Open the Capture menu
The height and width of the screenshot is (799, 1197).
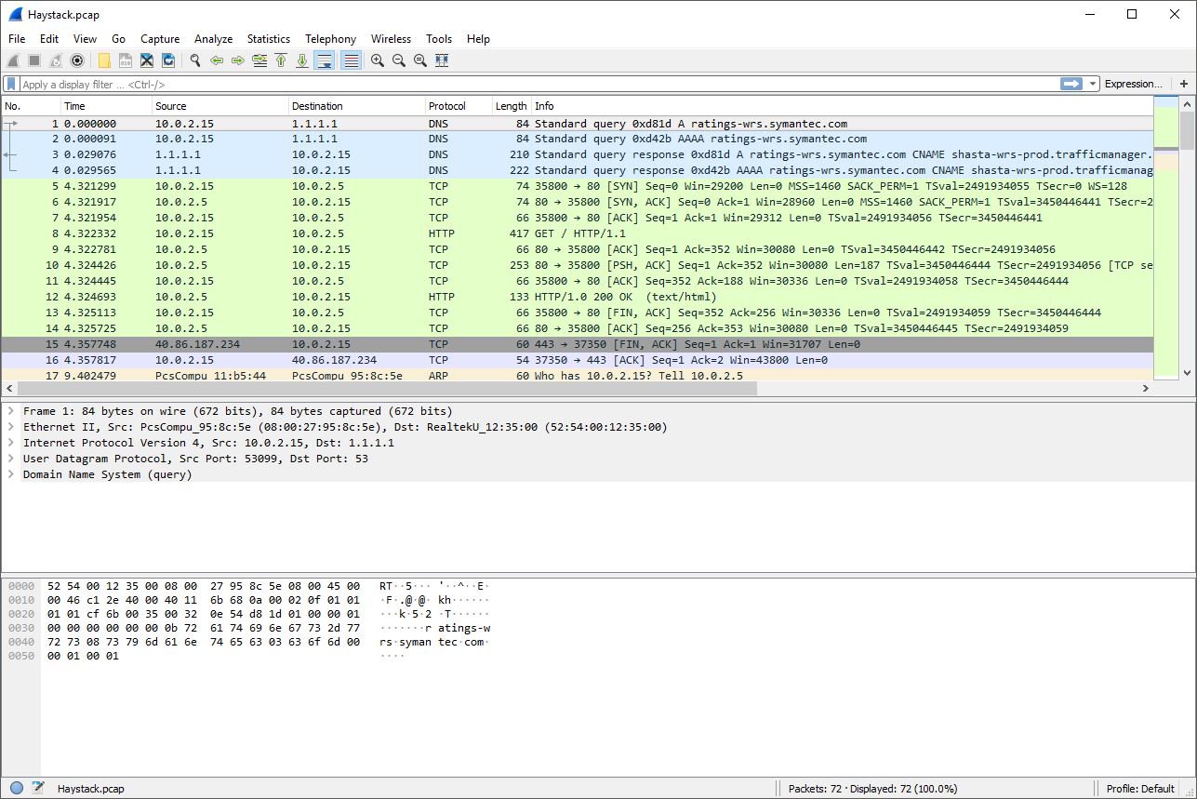click(x=160, y=39)
